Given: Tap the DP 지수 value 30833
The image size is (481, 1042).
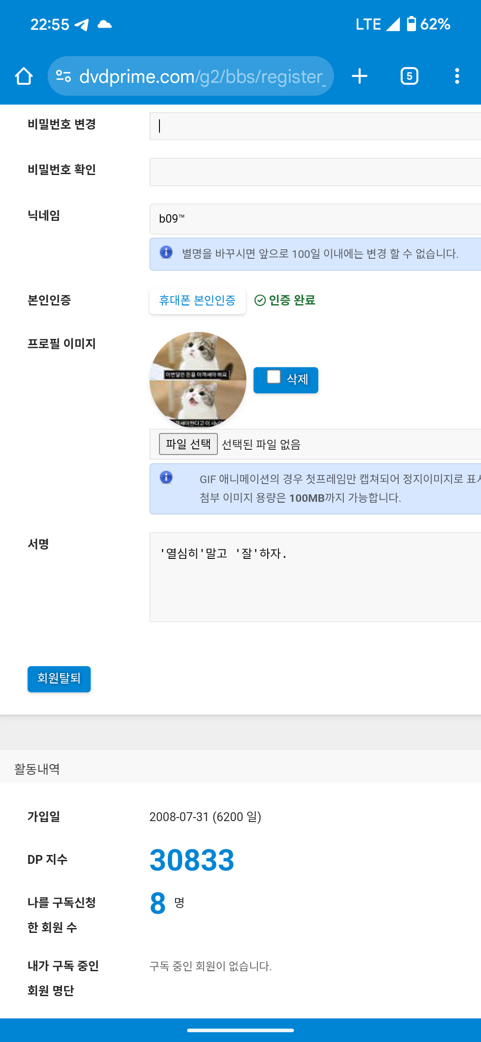Looking at the screenshot, I should [x=192, y=860].
